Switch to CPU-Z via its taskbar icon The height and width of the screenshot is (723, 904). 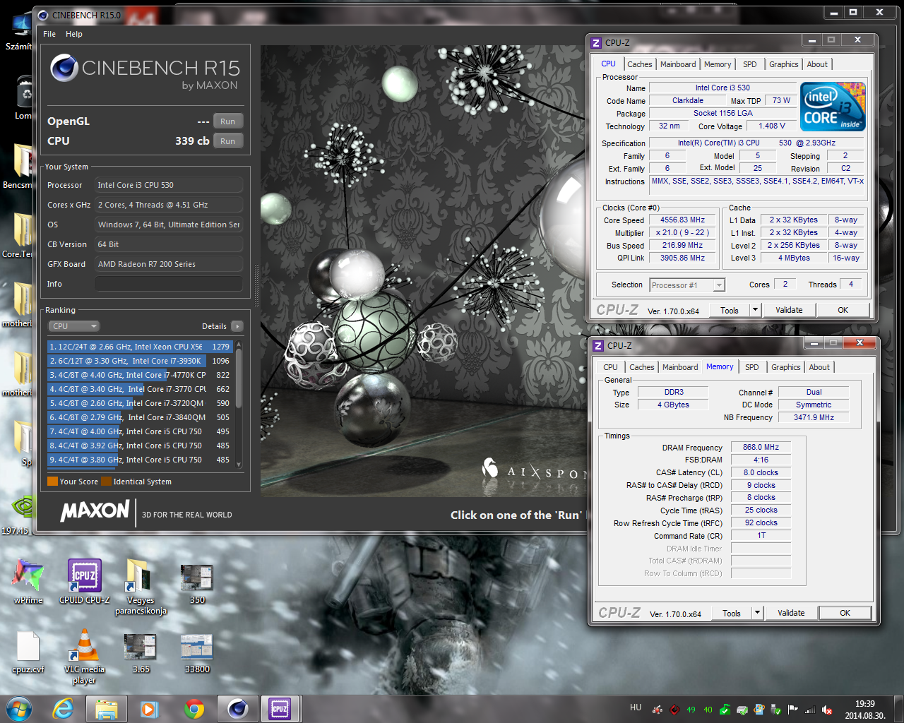tap(280, 709)
